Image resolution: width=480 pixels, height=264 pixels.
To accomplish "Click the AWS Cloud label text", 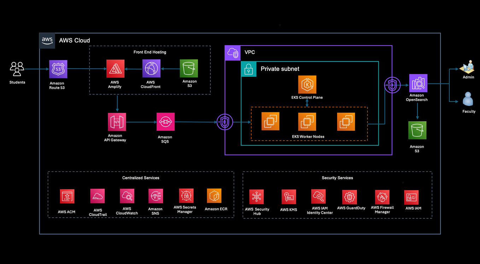I will pos(74,40).
